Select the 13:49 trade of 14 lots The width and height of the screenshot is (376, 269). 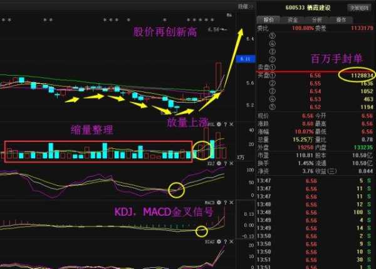(x=314, y=228)
